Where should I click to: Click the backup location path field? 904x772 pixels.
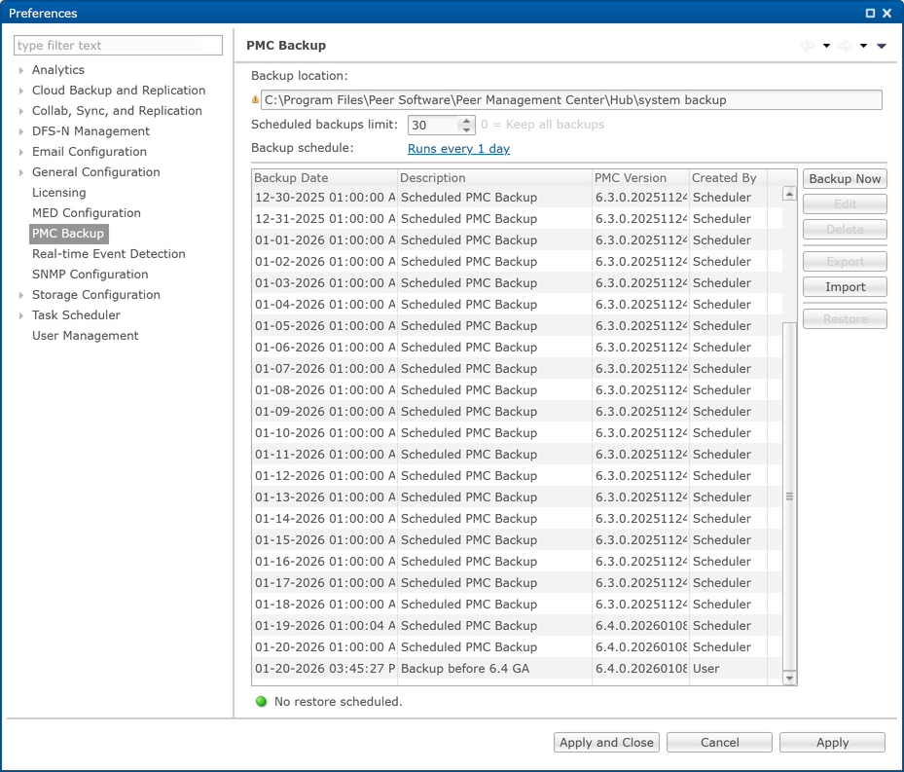[571, 100]
